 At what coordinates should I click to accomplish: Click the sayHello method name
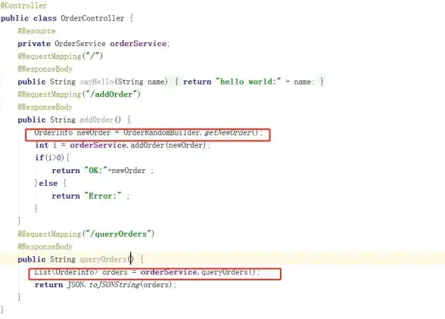coord(97,82)
